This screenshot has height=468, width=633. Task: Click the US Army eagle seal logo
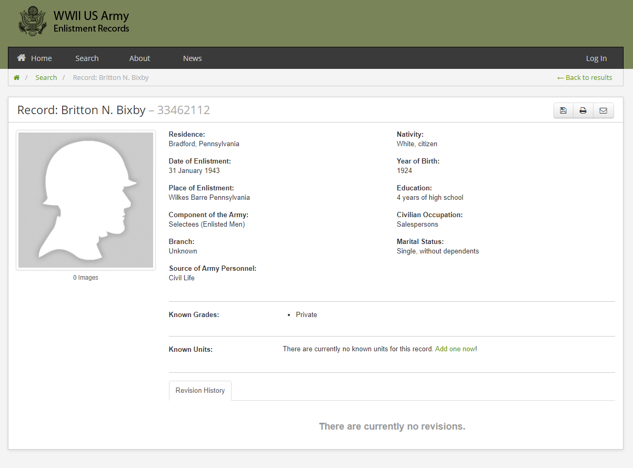[33, 22]
